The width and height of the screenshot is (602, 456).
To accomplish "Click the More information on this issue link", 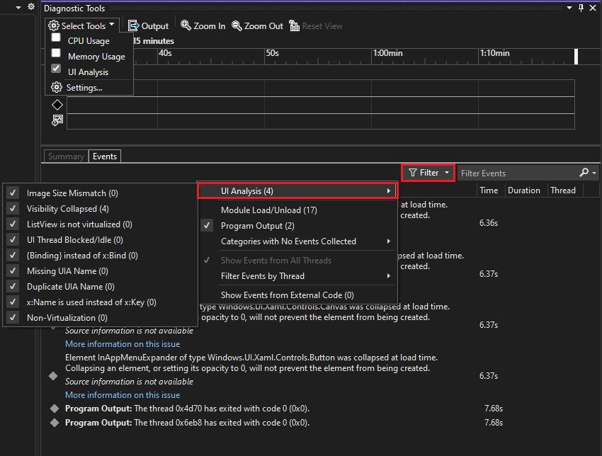I will 122,343.
